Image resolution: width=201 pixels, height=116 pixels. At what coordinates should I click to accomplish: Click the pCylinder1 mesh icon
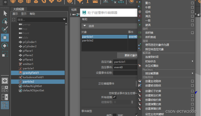point(20,42)
